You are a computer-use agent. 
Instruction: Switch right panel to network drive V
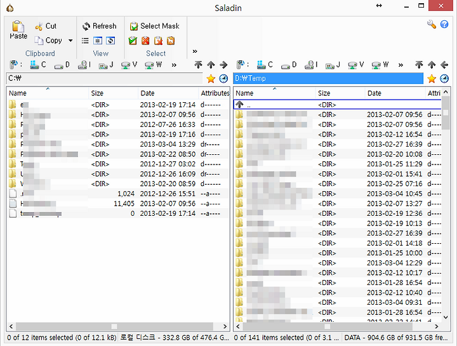click(356, 65)
